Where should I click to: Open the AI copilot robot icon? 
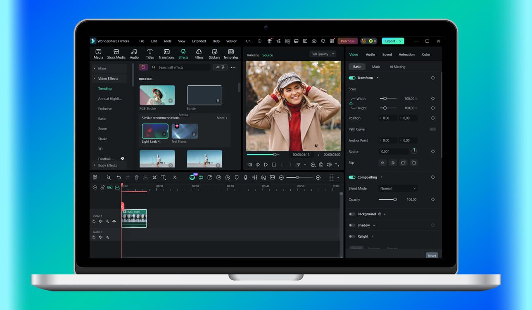[192, 177]
